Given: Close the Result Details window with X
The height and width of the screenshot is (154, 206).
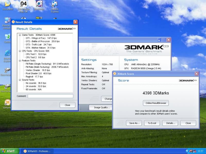Looking at the screenshot, I should (75, 22).
